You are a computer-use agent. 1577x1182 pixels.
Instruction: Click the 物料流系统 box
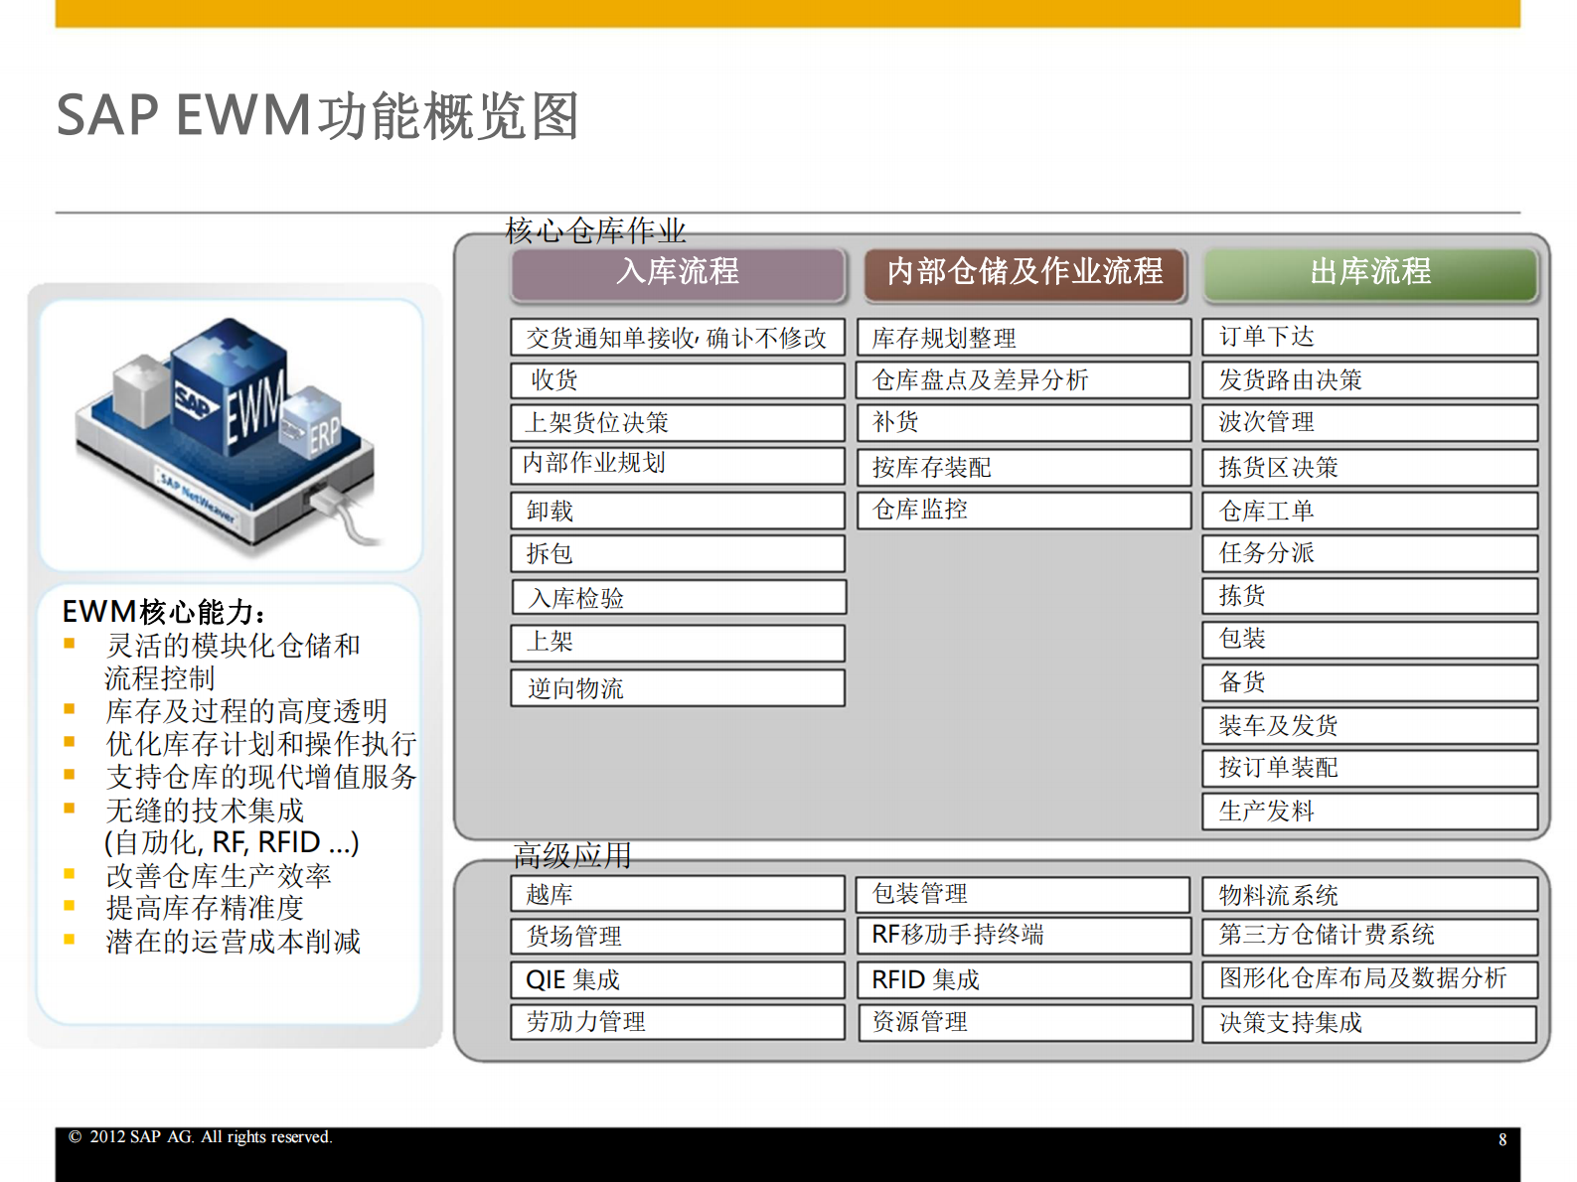[1370, 894]
